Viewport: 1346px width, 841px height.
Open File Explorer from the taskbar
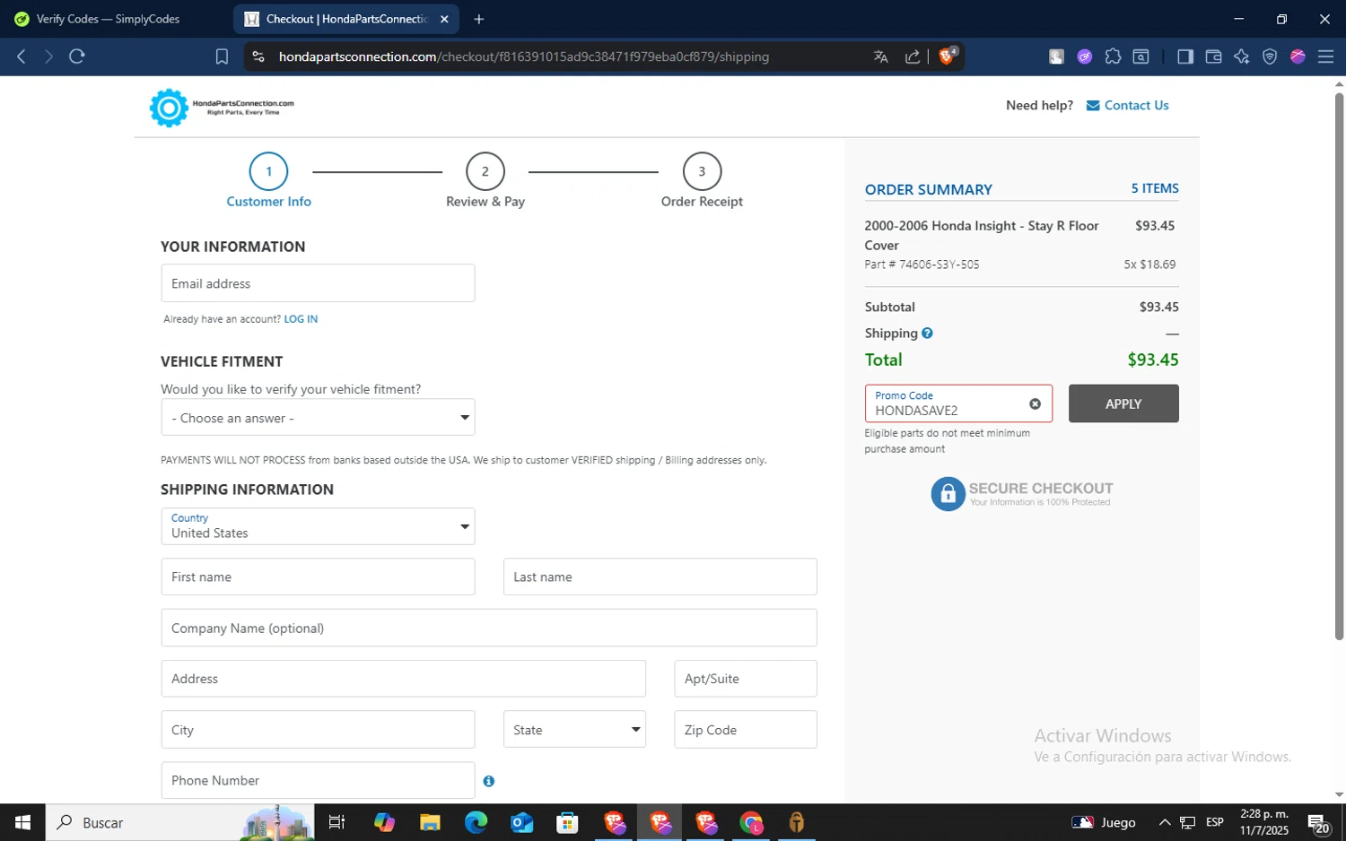tap(430, 822)
